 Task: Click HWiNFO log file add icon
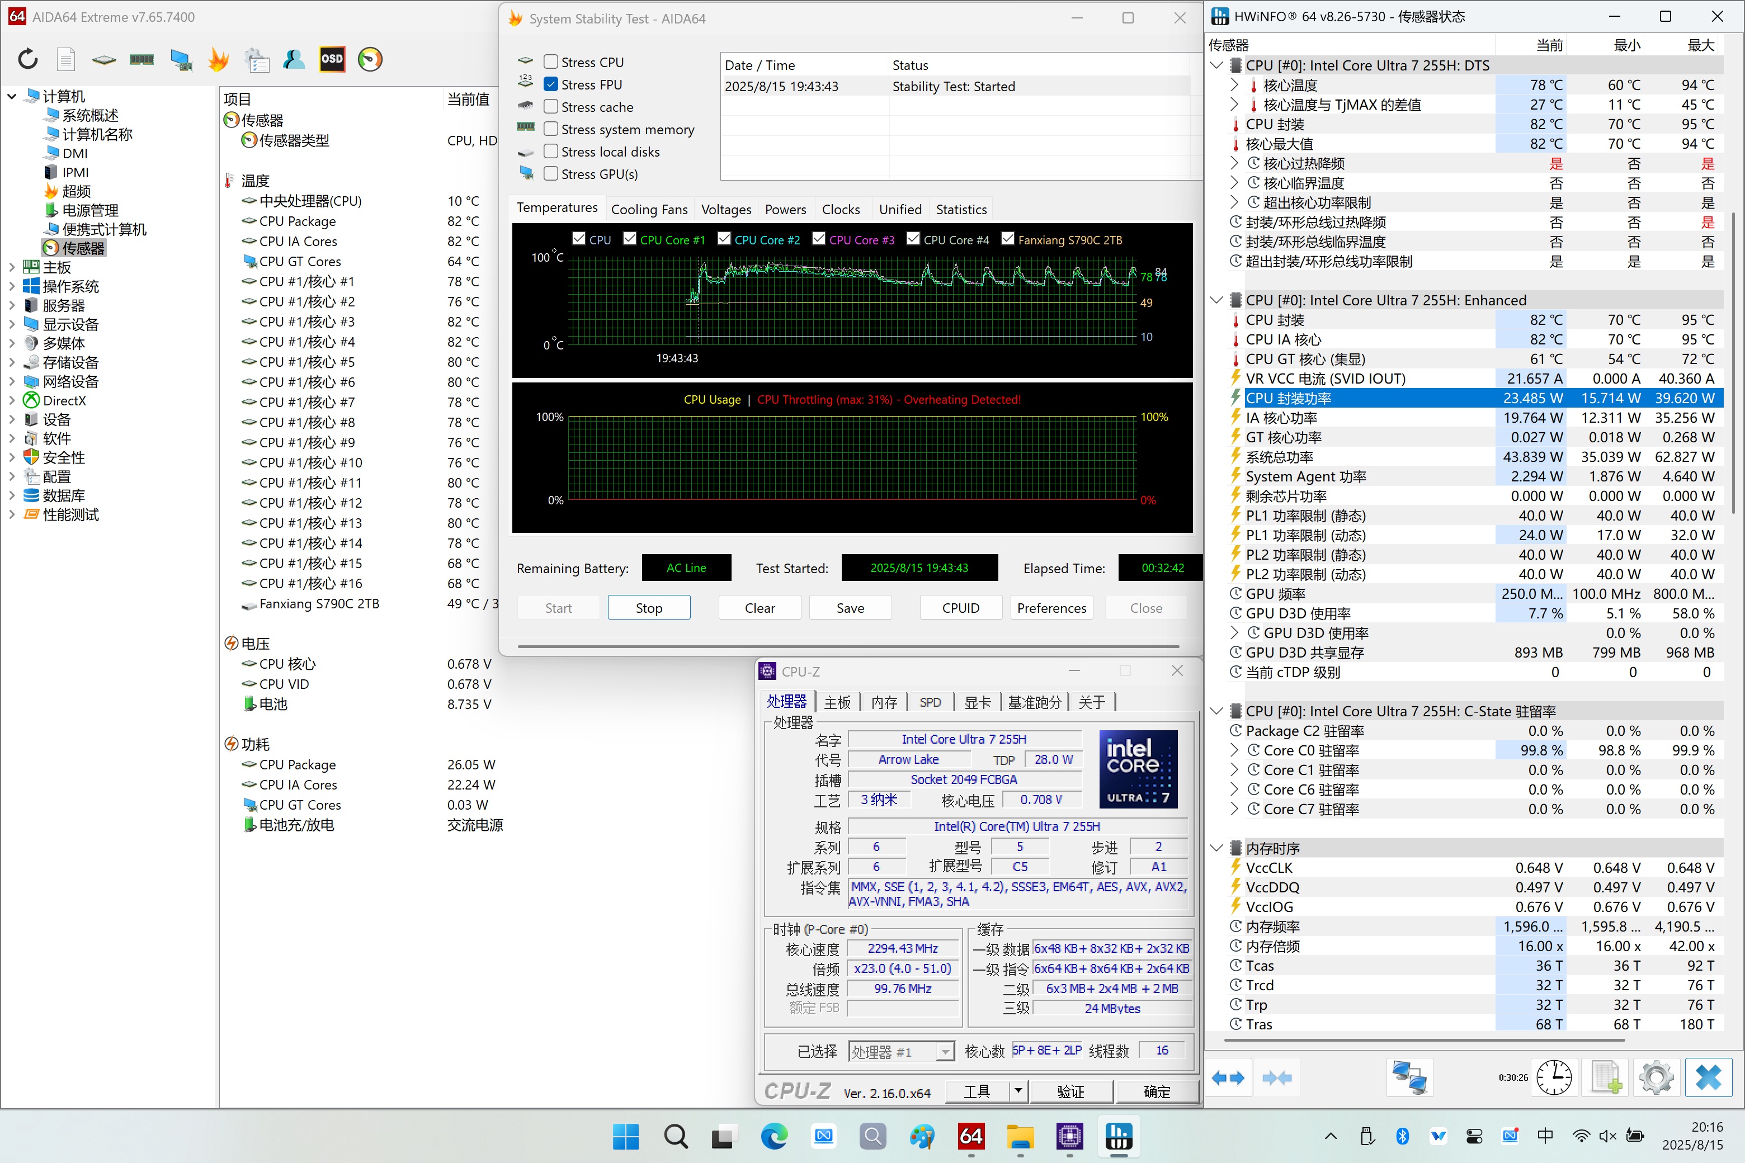[1606, 1077]
